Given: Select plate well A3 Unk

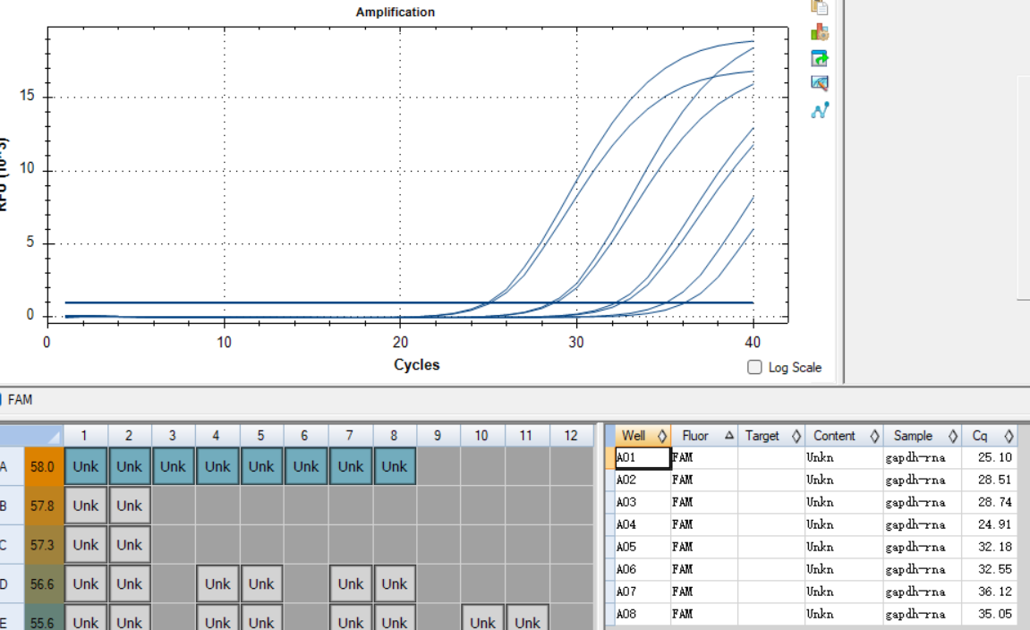Looking at the screenshot, I should click(x=174, y=466).
